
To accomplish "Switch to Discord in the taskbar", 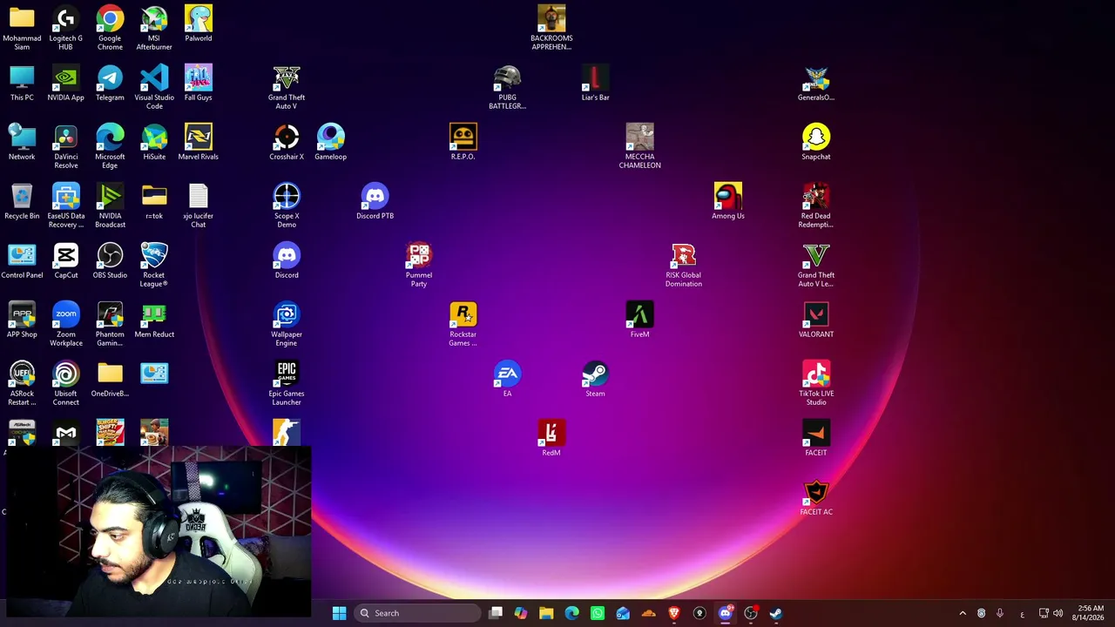I will pyautogui.click(x=726, y=613).
